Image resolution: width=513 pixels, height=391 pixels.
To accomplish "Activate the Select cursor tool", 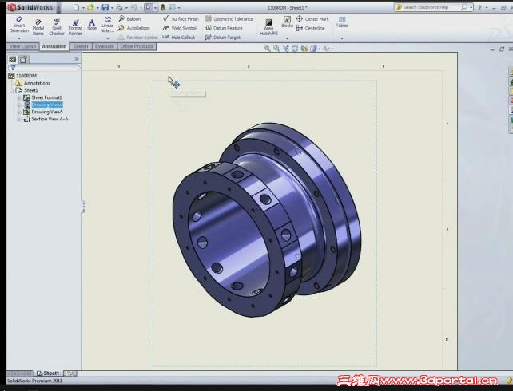I will pyautogui.click(x=149, y=7).
